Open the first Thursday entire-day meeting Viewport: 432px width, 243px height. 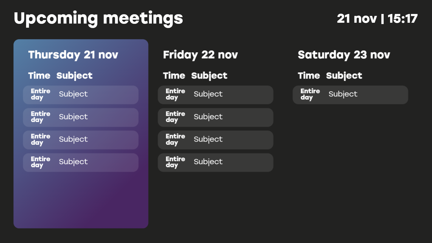point(81,95)
